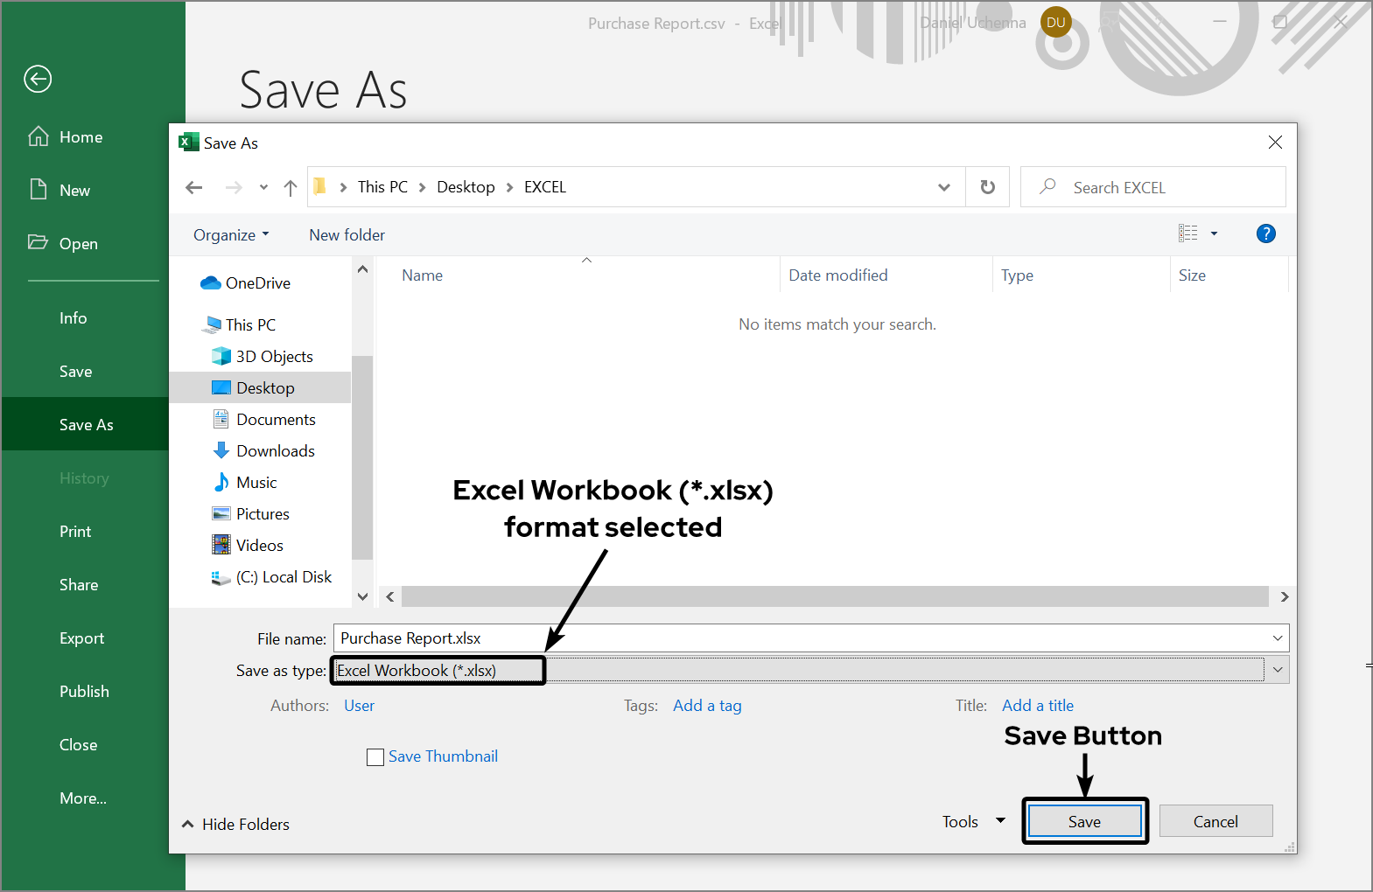Viewport: 1373px width, 892px height.
Task: Expand the File name history dropdown
Action: [1278, 638]
